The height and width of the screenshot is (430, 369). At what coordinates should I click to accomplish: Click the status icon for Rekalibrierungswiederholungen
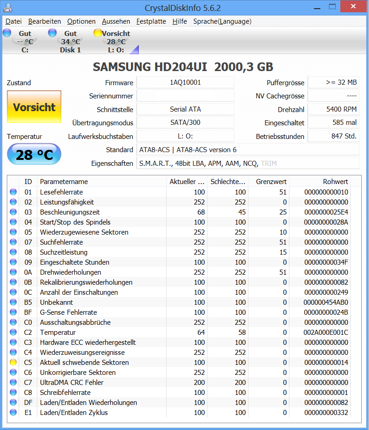coord(13,282)
